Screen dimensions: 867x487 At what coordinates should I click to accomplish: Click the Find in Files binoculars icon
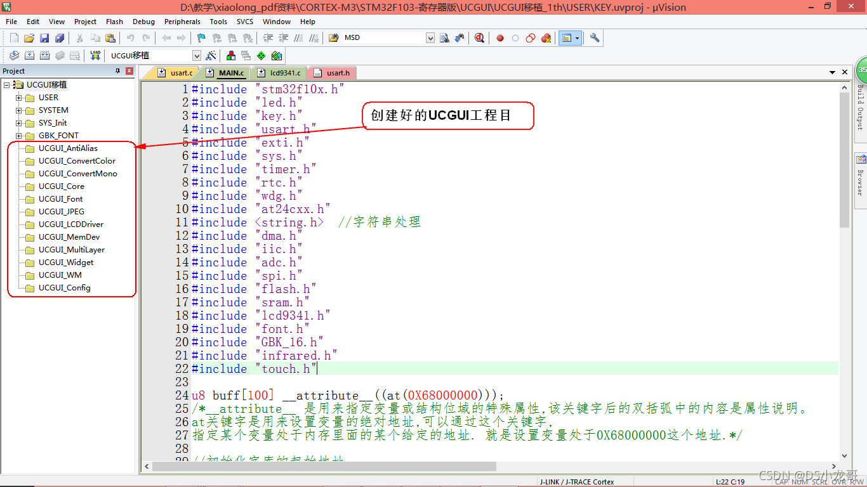[x=446, y=37]
